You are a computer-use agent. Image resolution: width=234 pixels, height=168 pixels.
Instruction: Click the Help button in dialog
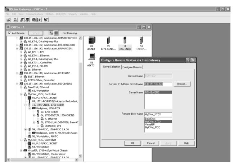tap(186, 143)
